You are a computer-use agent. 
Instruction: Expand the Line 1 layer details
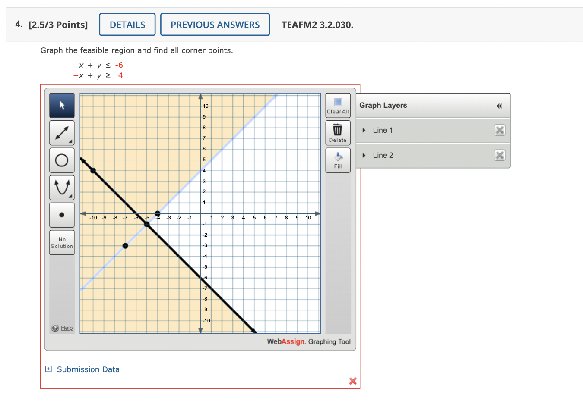coord(364,130)
